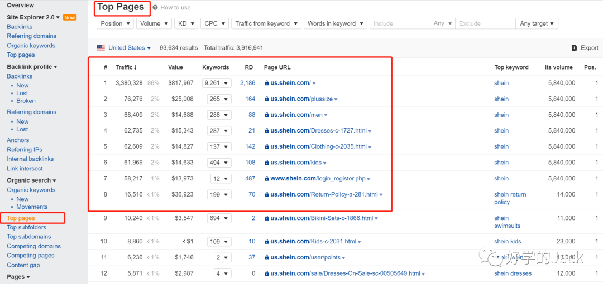603x284 pixels.
Task: Open the Position filter dropdown
Action: coord(116,23)
